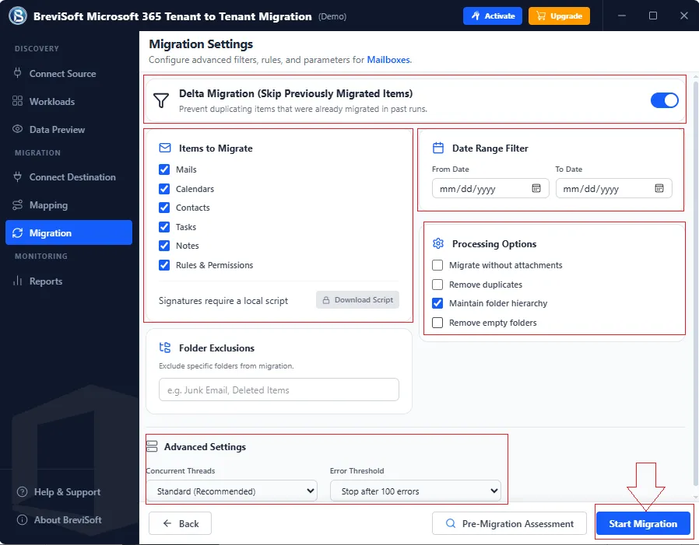Switch to the Mapping section
Viewport: 699px width, 545px height.
click(x=69, y=204)
